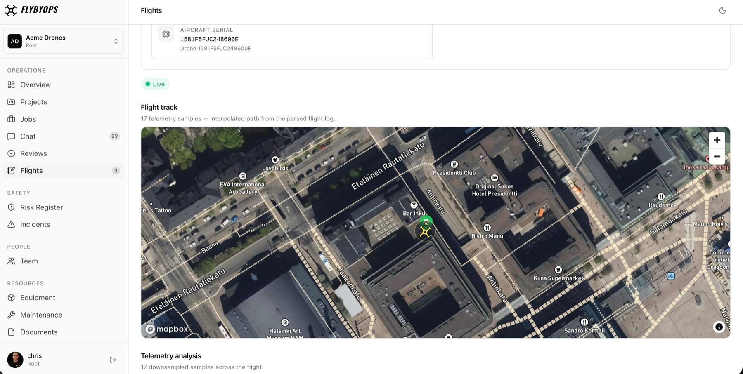Click the Telemetry analysis heading
743x374 pixels.
point(171,356)
